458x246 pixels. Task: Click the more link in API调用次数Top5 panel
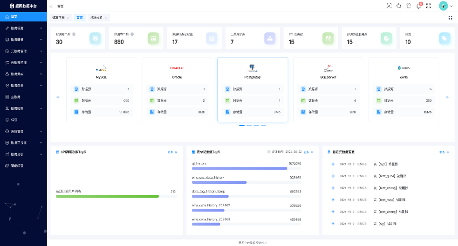tap(172, 152)
